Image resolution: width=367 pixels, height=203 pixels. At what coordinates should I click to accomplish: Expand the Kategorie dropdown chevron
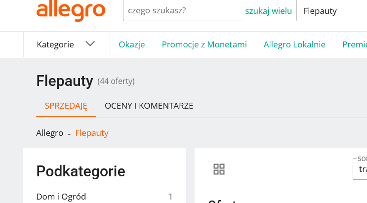click(x=90, y=44)
